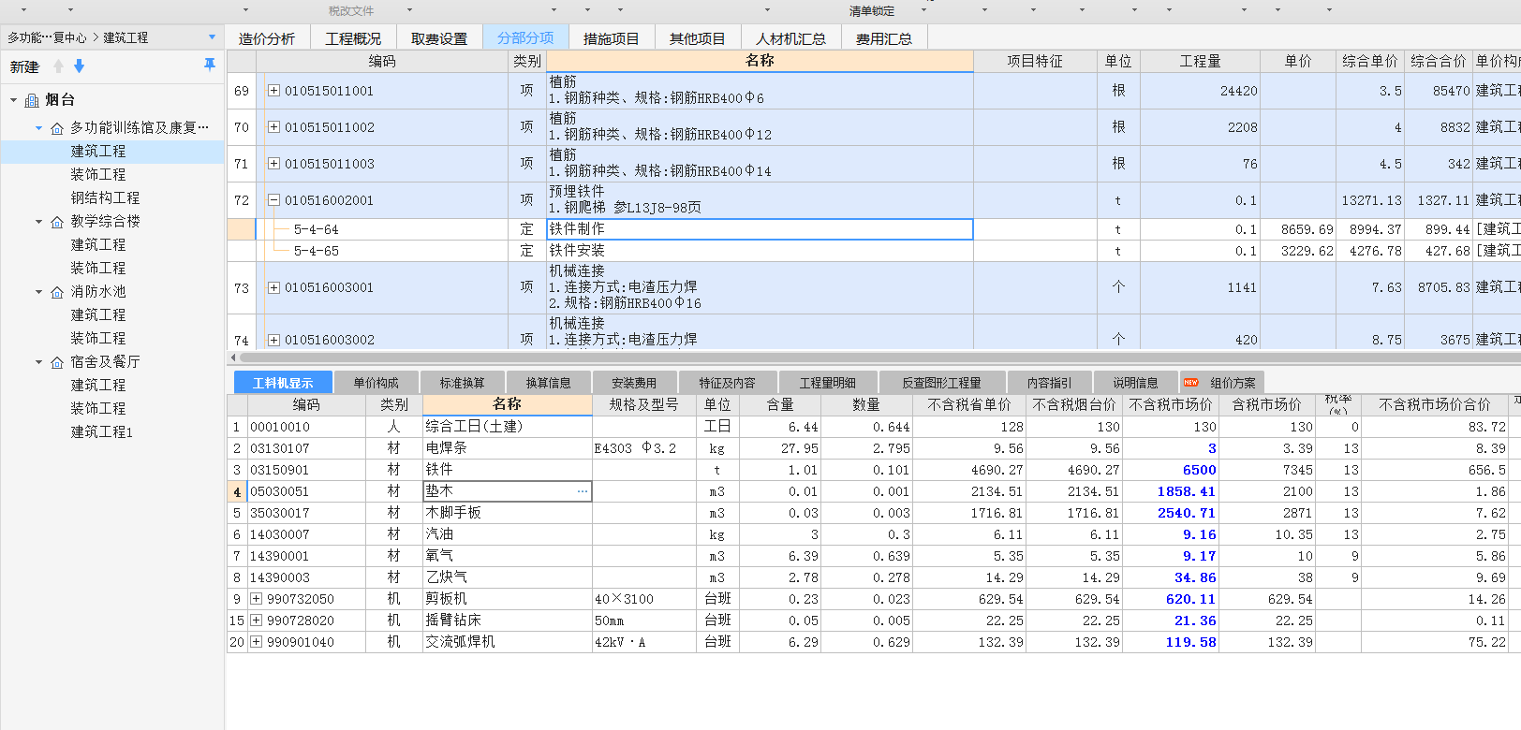Screen dimensions: 1521x730
Task: Click the orange NEW badge before 组价方案
Action: tap(1191, 383)
